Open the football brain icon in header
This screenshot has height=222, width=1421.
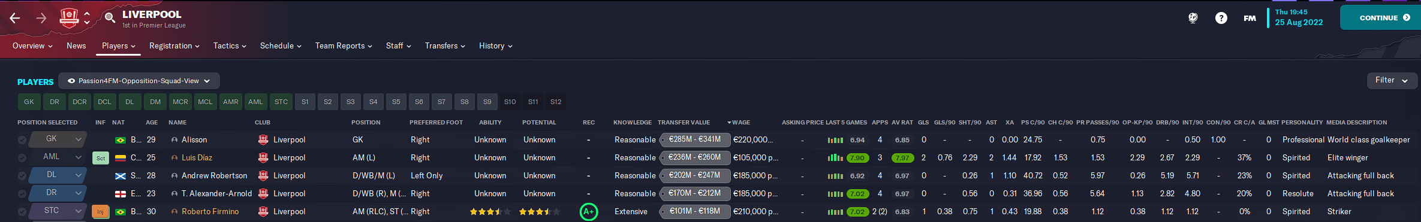(x=1193, y=18)
